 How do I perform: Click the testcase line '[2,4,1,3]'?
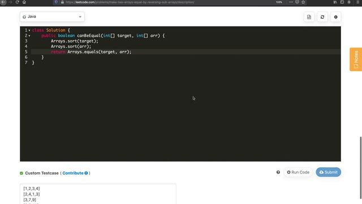32,194
